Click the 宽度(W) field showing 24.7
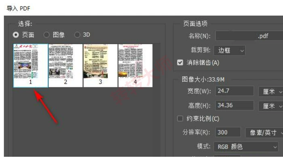The height and width of the screenshot is (160, 283). point(234,91)
